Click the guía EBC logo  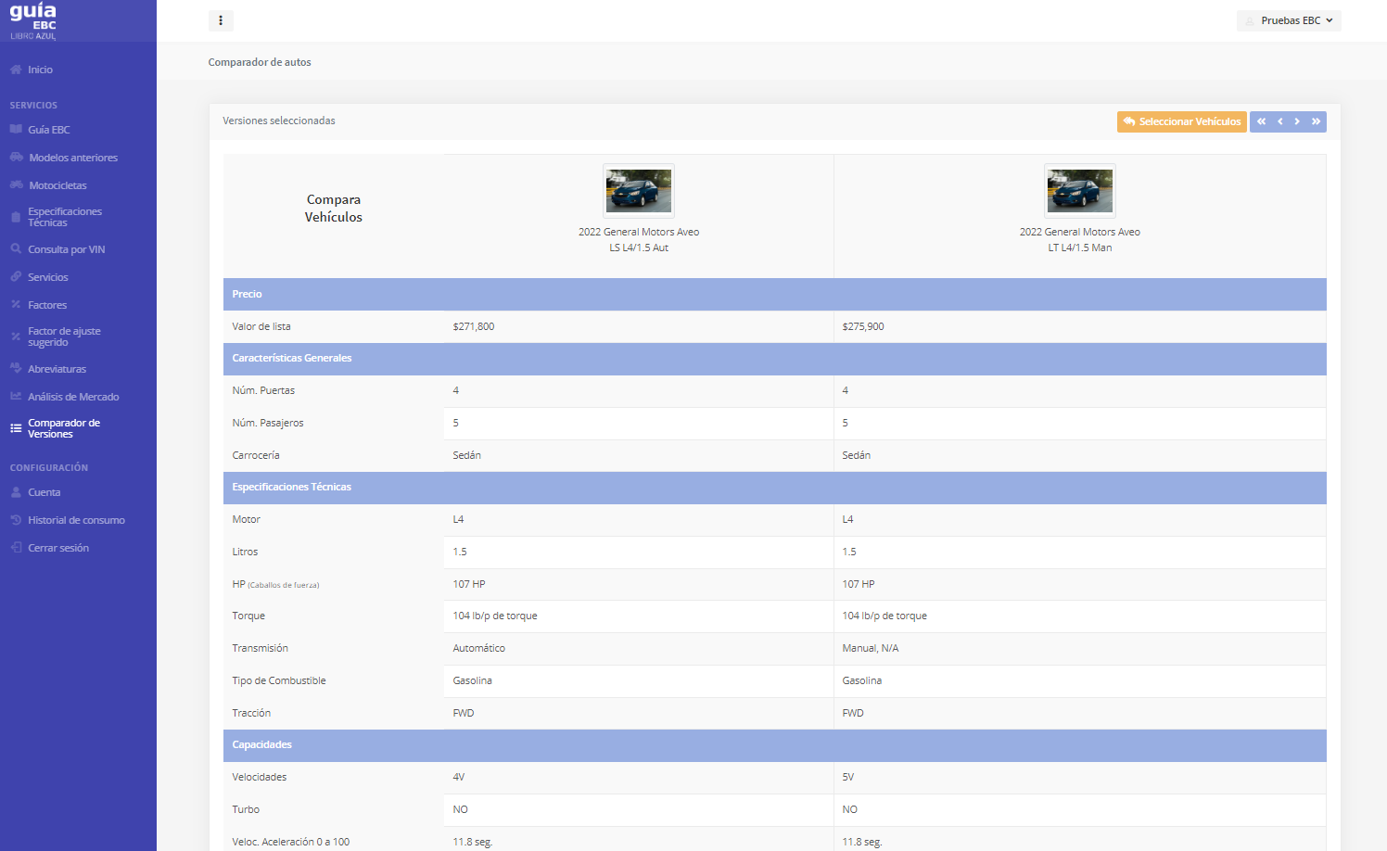point(33,20)
